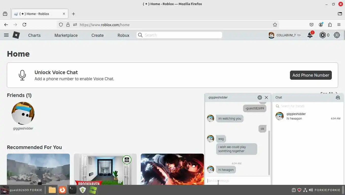Click the Recommended For You heading
Image resolution: width=345 pixels, height=195 pixels.
pos(34,147)
